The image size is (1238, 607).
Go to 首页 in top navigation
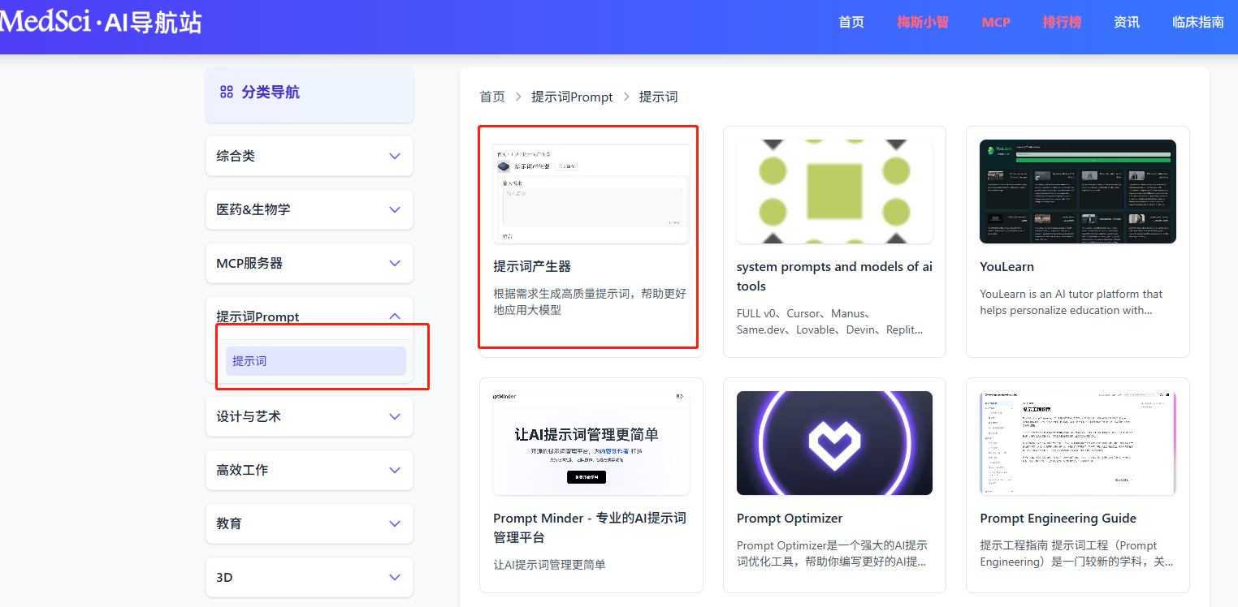851,22
